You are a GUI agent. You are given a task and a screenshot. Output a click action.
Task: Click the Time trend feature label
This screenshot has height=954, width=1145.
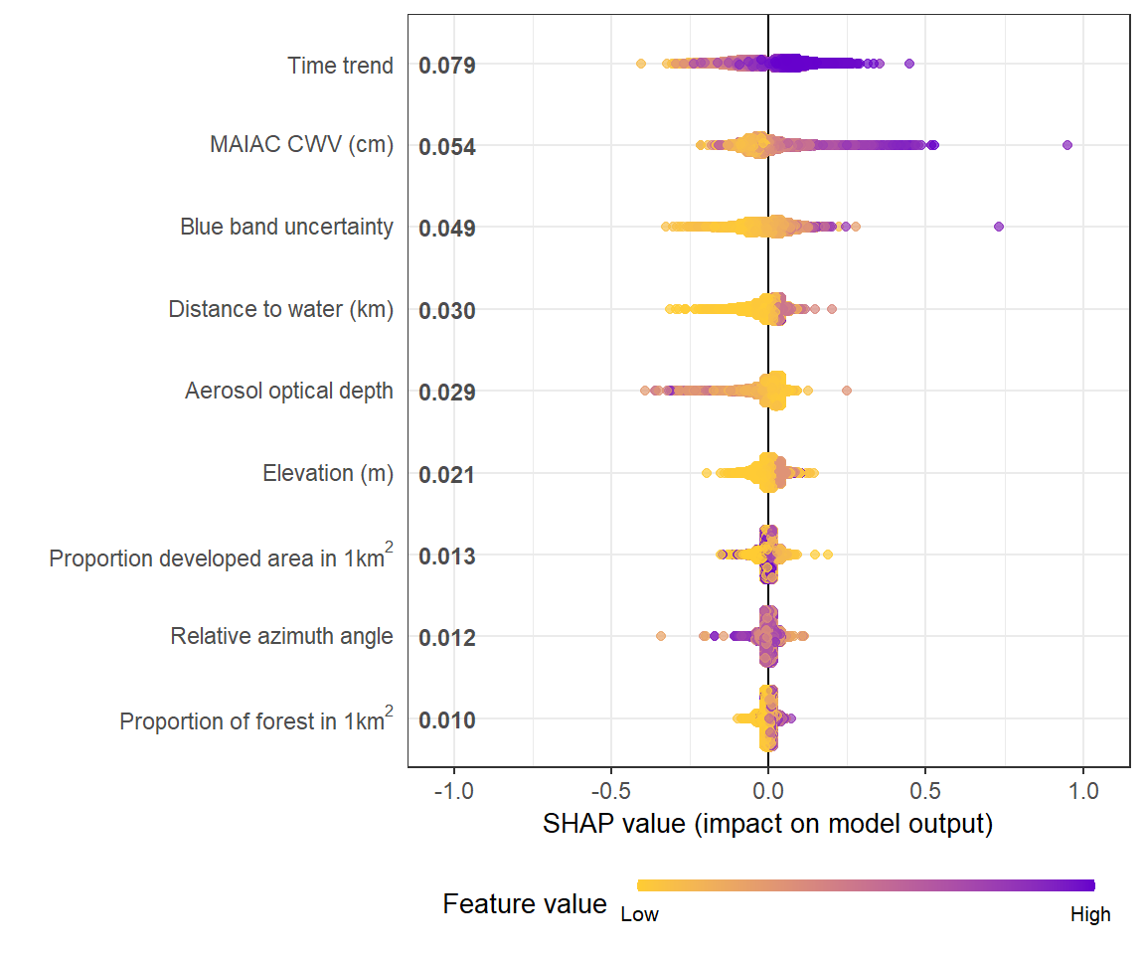coord(340,66)
